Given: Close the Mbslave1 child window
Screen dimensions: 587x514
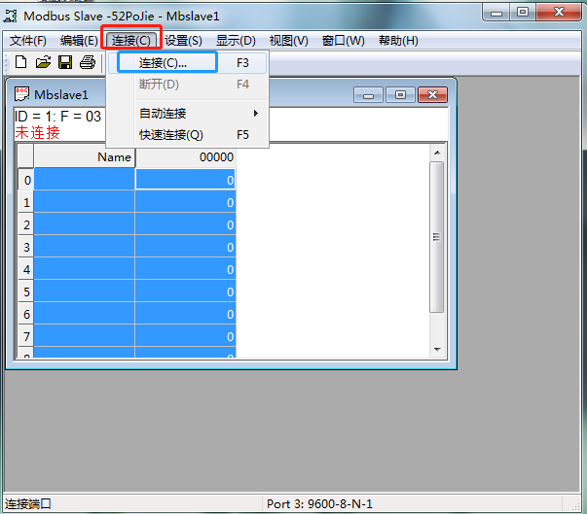Looking at the screenshot, I should (432, 95).
